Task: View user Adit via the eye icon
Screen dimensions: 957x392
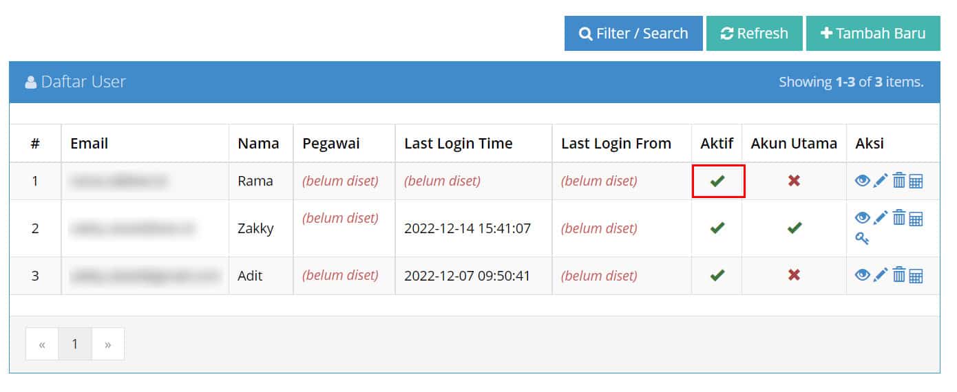Action: (x=862, y=276)
